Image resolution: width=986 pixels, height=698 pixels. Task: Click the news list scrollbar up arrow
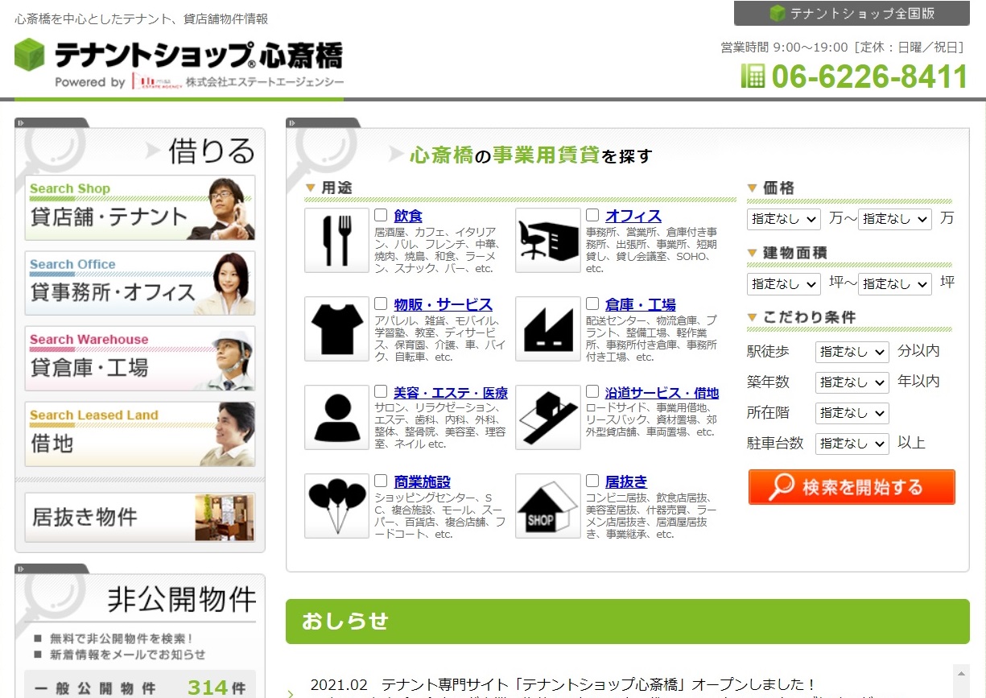pyautogui.click(x=961, y=671)
